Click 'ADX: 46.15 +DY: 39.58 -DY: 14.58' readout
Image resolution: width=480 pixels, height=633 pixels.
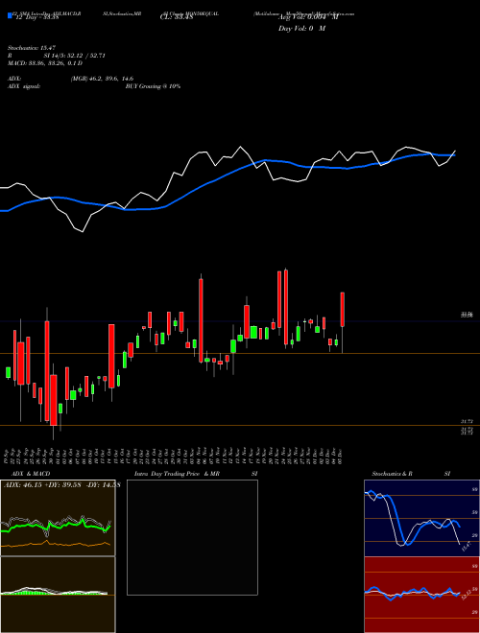(x=61, y=485)
